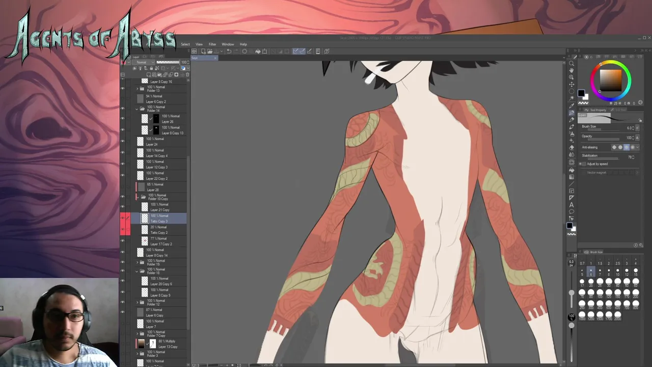
Task: Collapse Folder 10 Copy in layer list
Action: (137, 196)
